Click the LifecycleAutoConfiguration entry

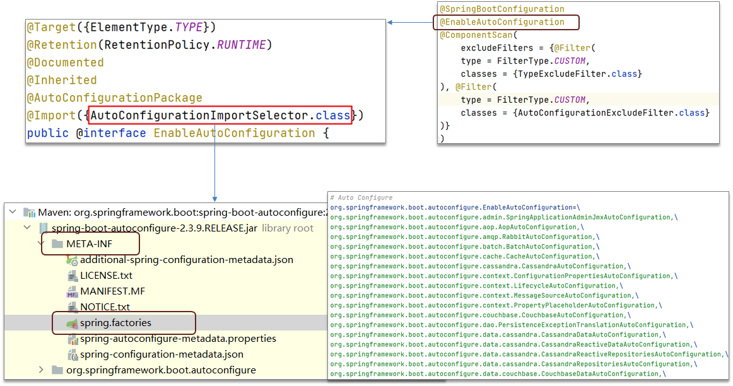coord(476,286)
